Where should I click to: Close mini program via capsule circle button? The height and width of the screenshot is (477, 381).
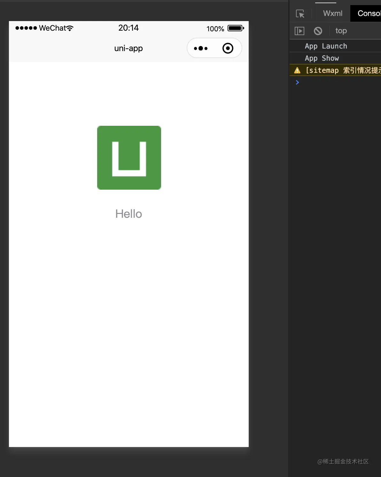click(x=228, y=48)
